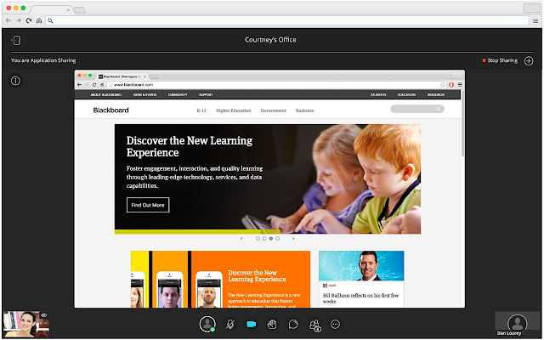This screenshot has width=544, height=340.
Task: Open About Blackboard menu item
Action: pos(105,94)
